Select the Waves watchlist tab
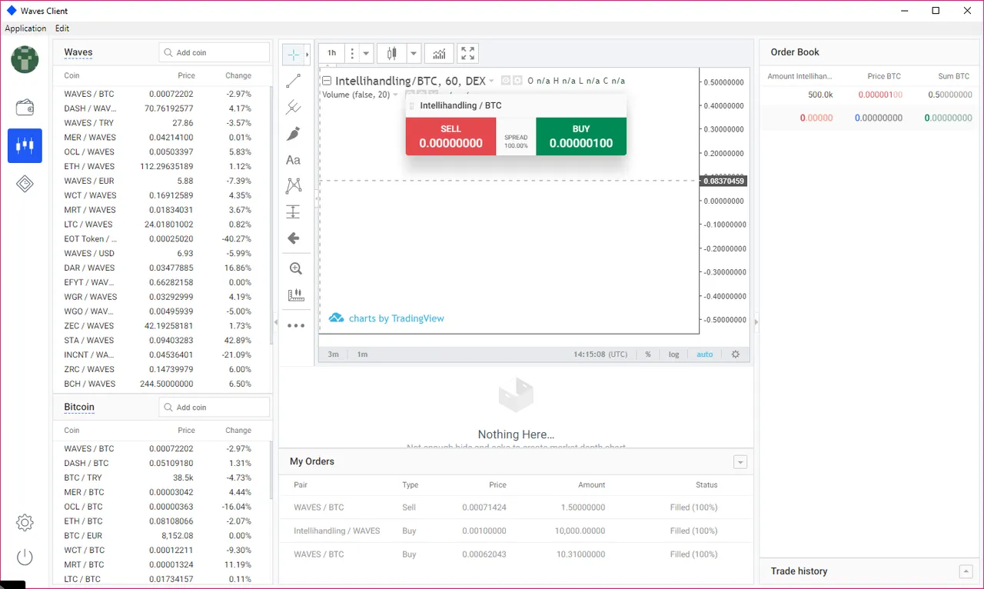This screenshot has width=984, height=589. point(78,52)
